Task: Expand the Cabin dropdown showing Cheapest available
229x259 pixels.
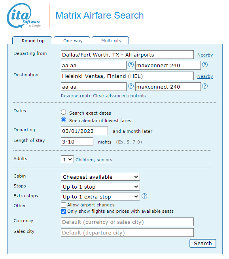Action: pyautogui.click(x=100, y=177)
